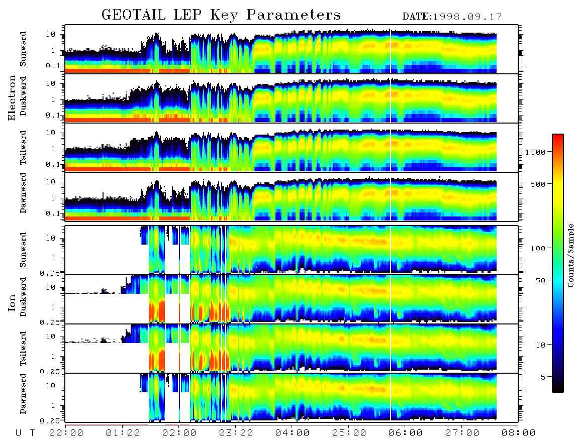This screenshot has width=574, height=442.
Task: Click inside the Electron Sunward spectrogram panel
Action: point(292,49)
